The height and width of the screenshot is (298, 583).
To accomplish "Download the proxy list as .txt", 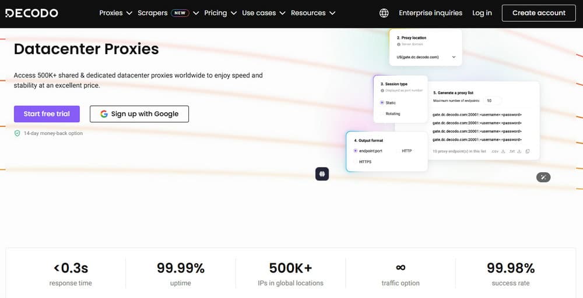I will click(515, 151).
